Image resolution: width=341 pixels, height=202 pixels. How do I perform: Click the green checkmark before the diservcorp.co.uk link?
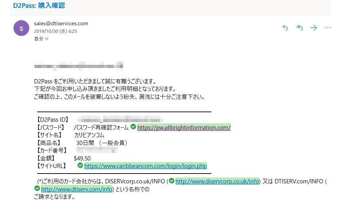click(171, 181)
